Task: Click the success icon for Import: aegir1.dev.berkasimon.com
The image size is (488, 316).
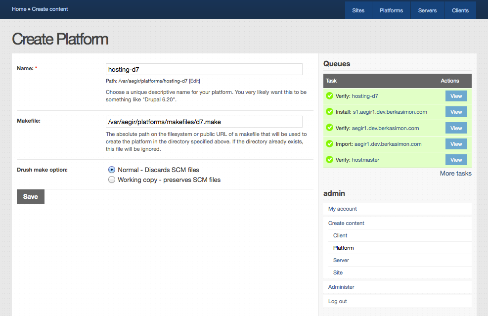Action: tap(330, 144)
